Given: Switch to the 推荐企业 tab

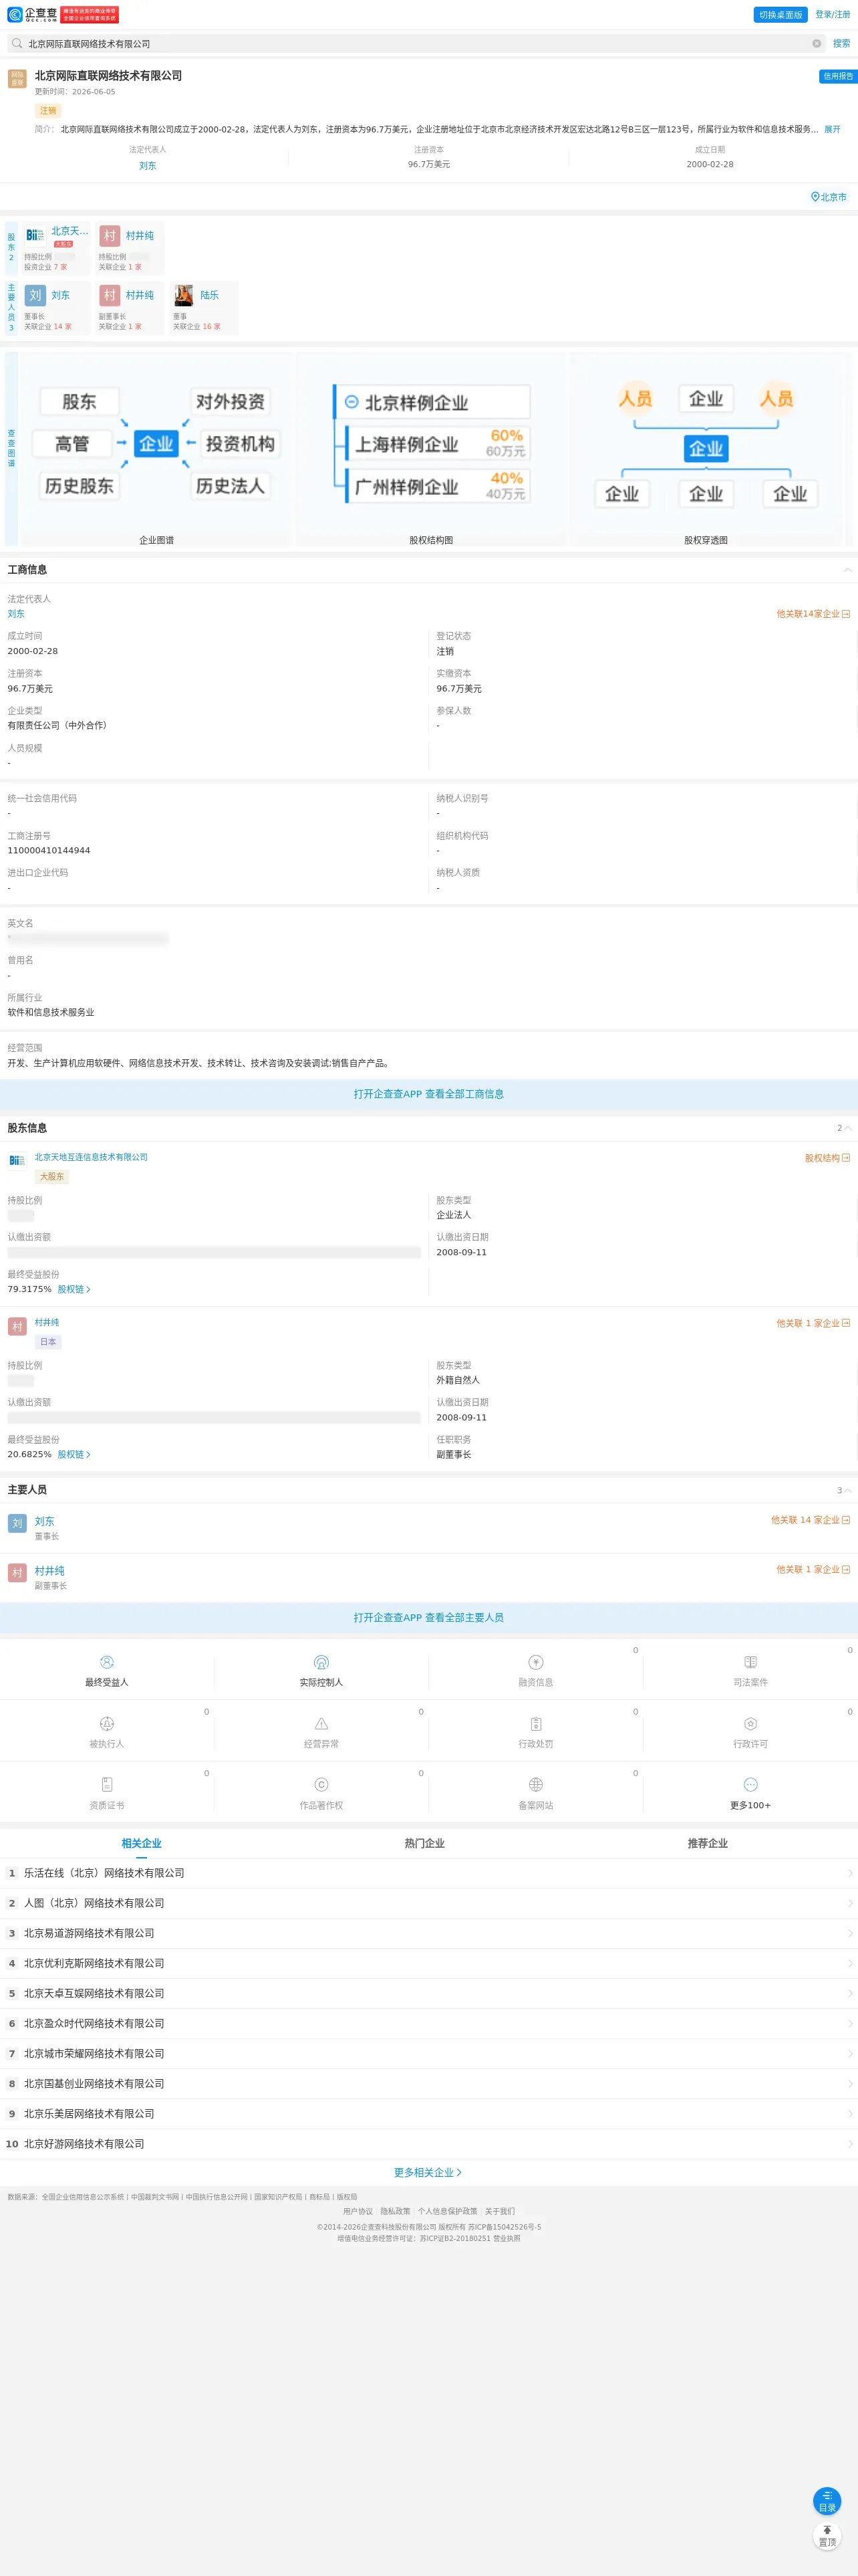Looking at the screenshot, I should click(x=707, y=1843).
